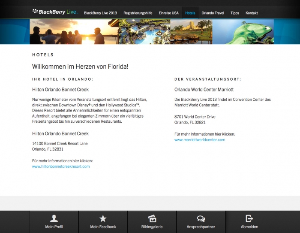Screen dimensions: 300x233
Task: Open the Bildergalerie photo icon
Action: 152,218
